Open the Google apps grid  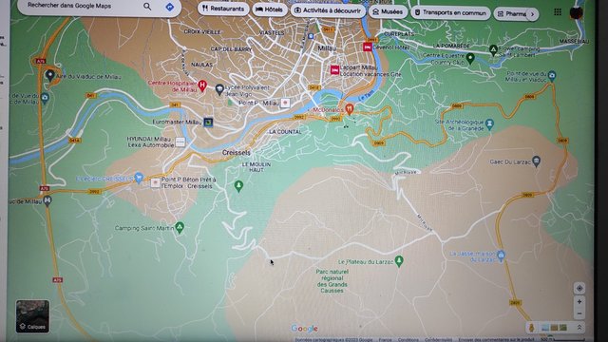558,12
